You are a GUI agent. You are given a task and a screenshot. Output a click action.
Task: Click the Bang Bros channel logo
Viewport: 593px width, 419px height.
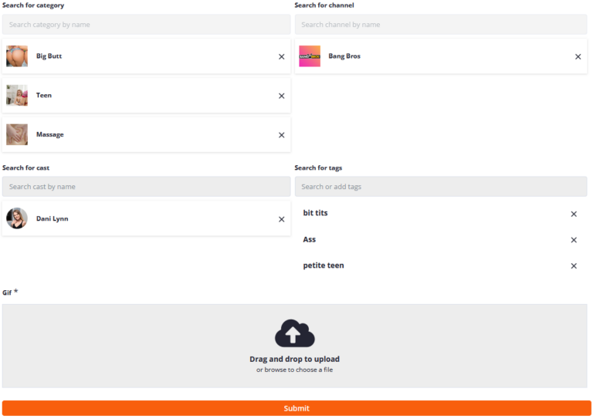310,56
